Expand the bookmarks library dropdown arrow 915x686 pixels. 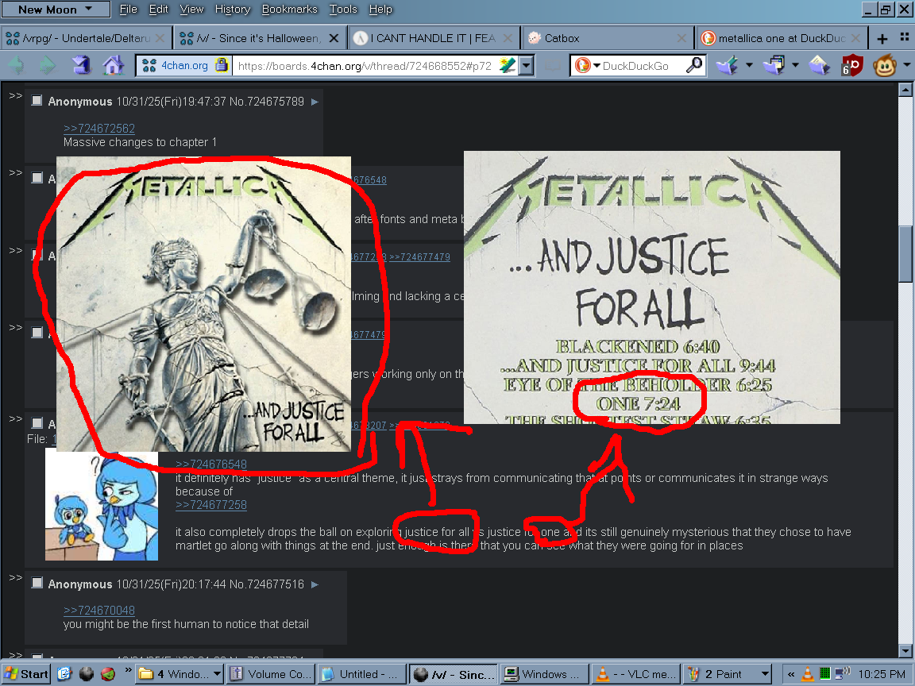click(x=795, y=65)
